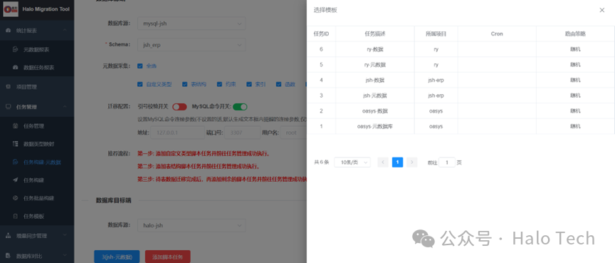Open 任务模板 in the sidebar
Viewport: 615px width, 263px height.
[x=33, y=216]
